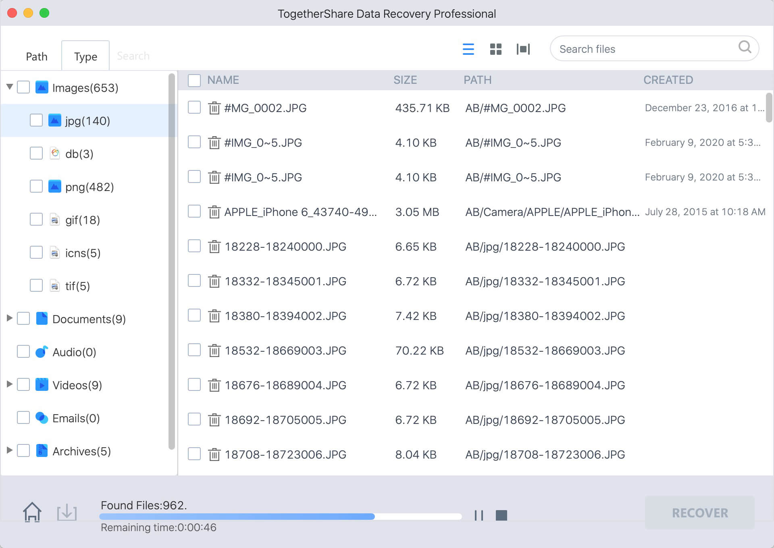Click the search files input field

[646, 49]
